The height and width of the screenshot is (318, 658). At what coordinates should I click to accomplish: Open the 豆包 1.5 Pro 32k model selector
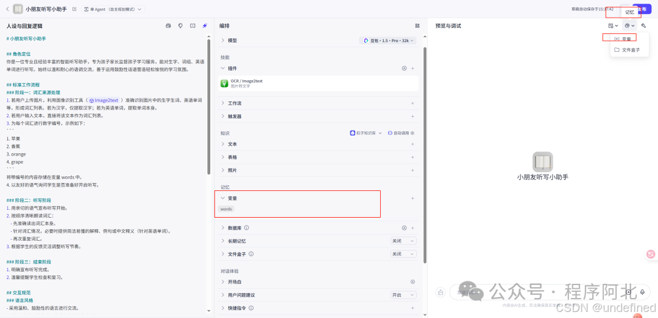click(x=389, y=41)
